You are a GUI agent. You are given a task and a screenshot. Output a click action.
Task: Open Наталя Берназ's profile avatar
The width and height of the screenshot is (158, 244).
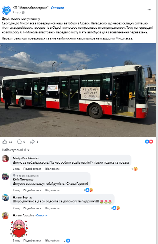(5, 198)
